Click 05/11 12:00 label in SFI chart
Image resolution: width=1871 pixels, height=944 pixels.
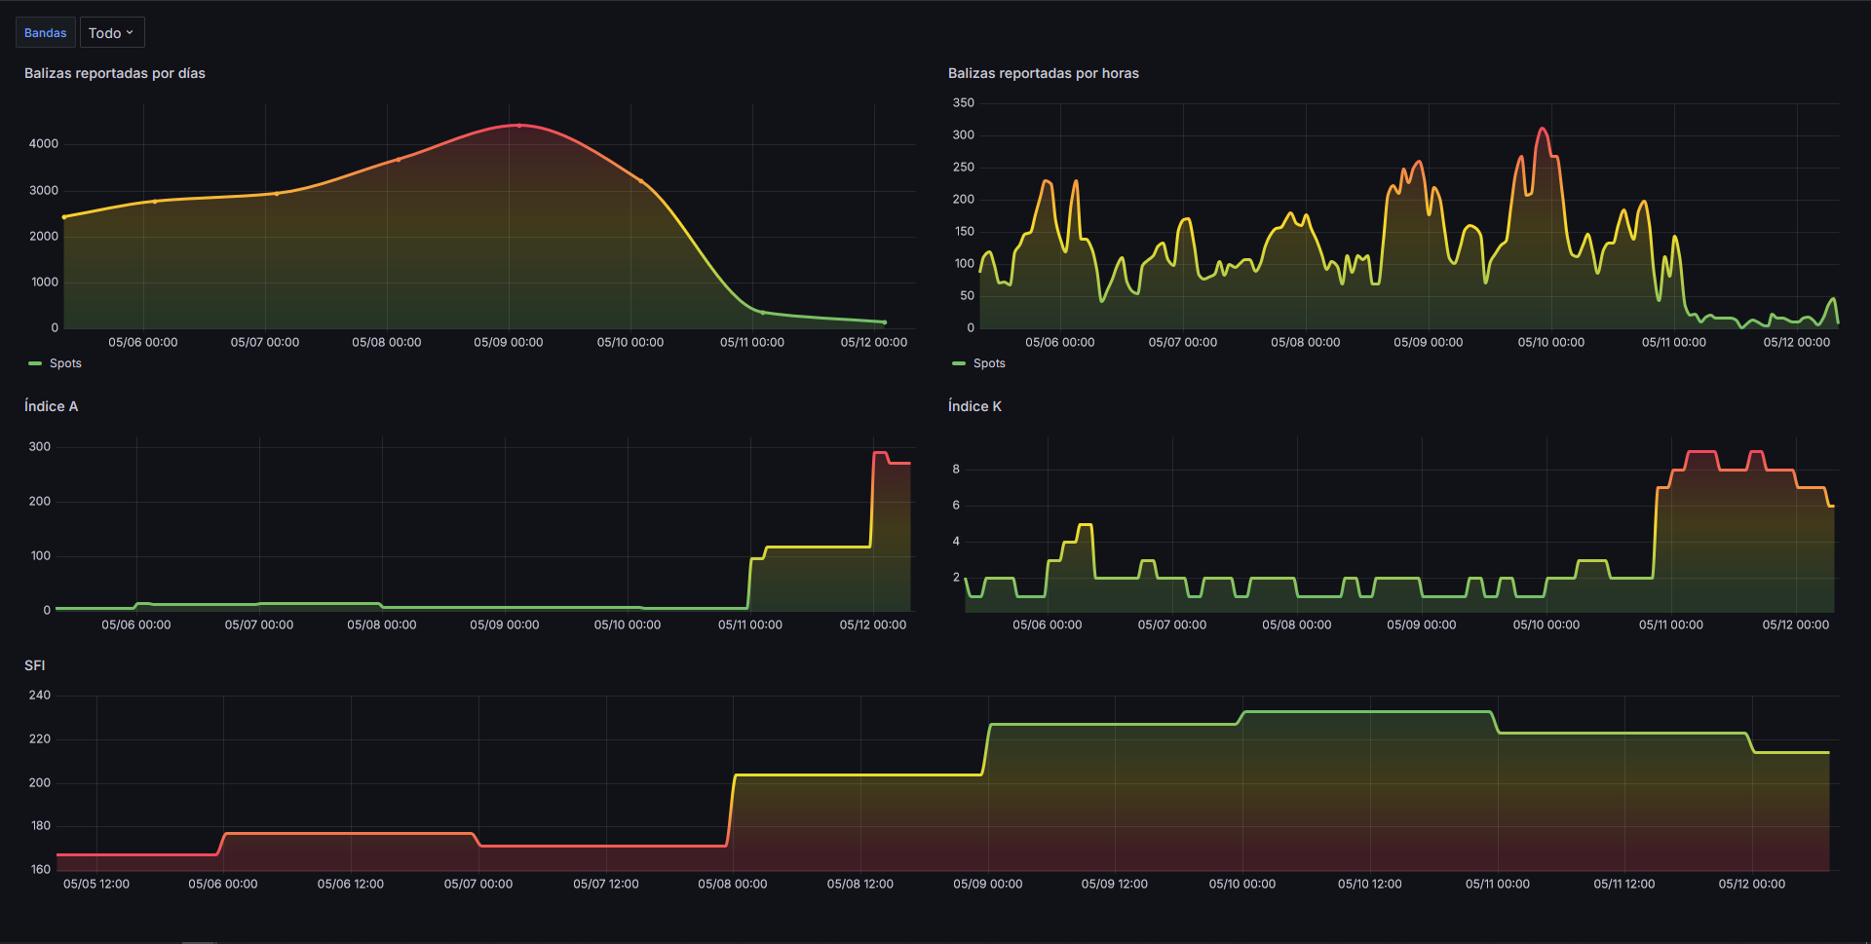[x=1624, y=884]
